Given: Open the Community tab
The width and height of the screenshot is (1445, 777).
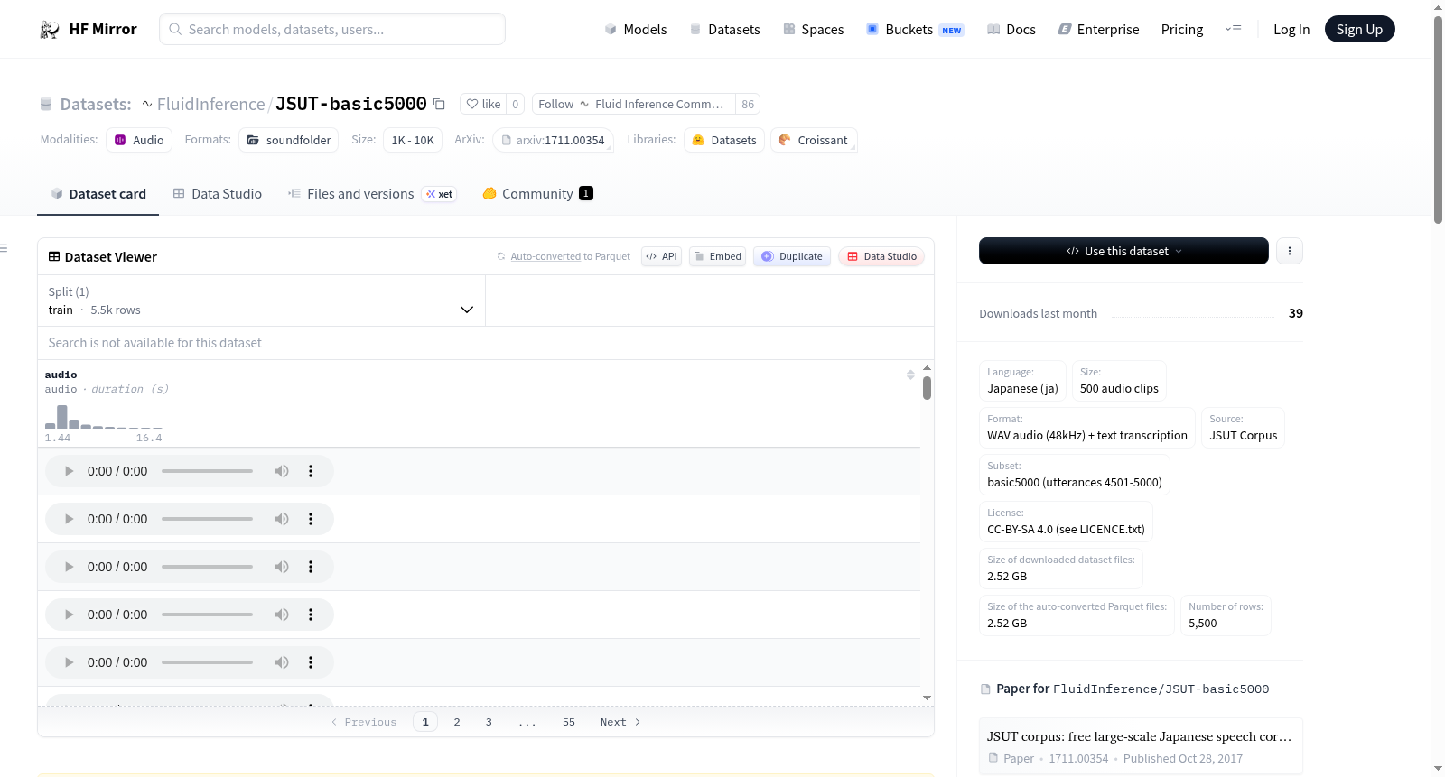Looking at the screenshot, I should (x=537, y=194).
